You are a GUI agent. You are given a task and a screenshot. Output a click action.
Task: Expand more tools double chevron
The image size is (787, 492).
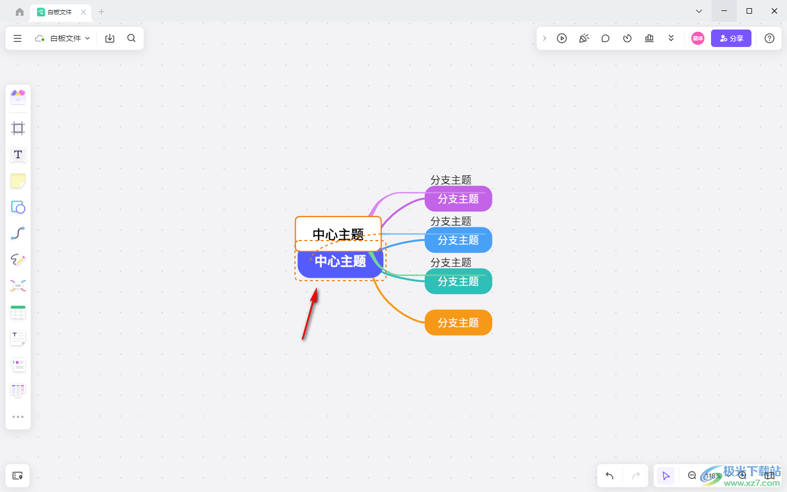671,38
